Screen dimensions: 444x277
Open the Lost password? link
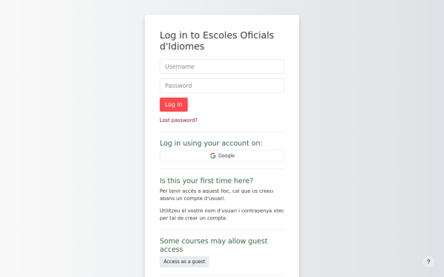pos(178,120)
